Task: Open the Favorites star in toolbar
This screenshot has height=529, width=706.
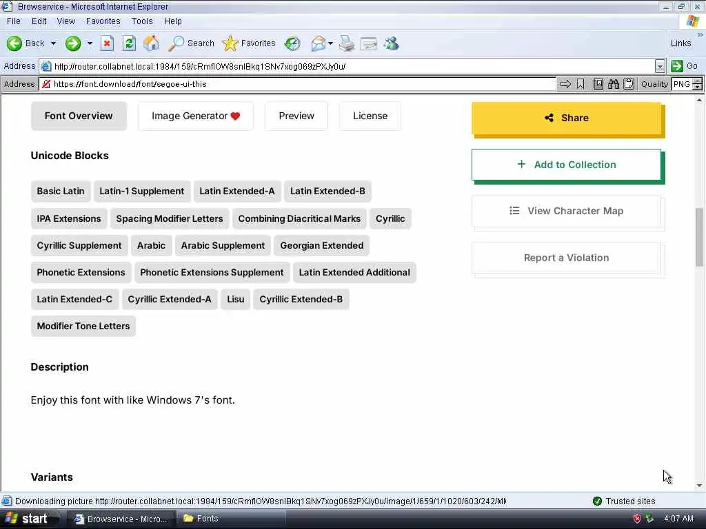Action: [x=248, y=43]
